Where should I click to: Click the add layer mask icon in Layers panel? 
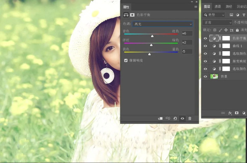click(237, 113)
